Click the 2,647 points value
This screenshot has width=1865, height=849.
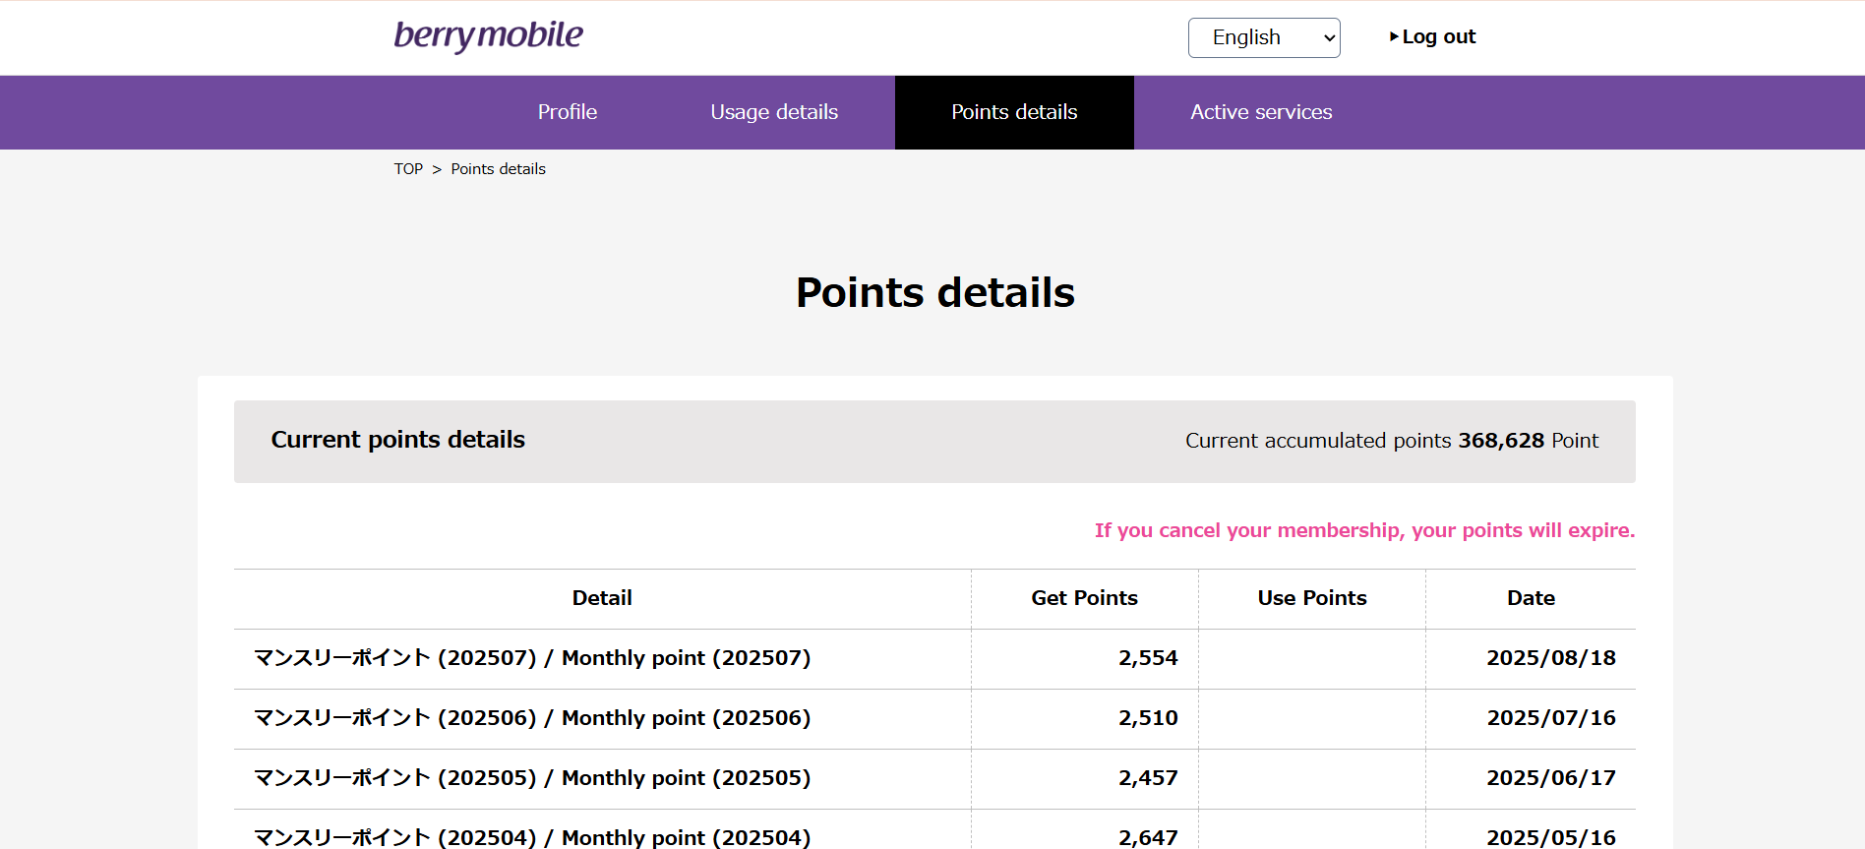(x=1148, y=837)
